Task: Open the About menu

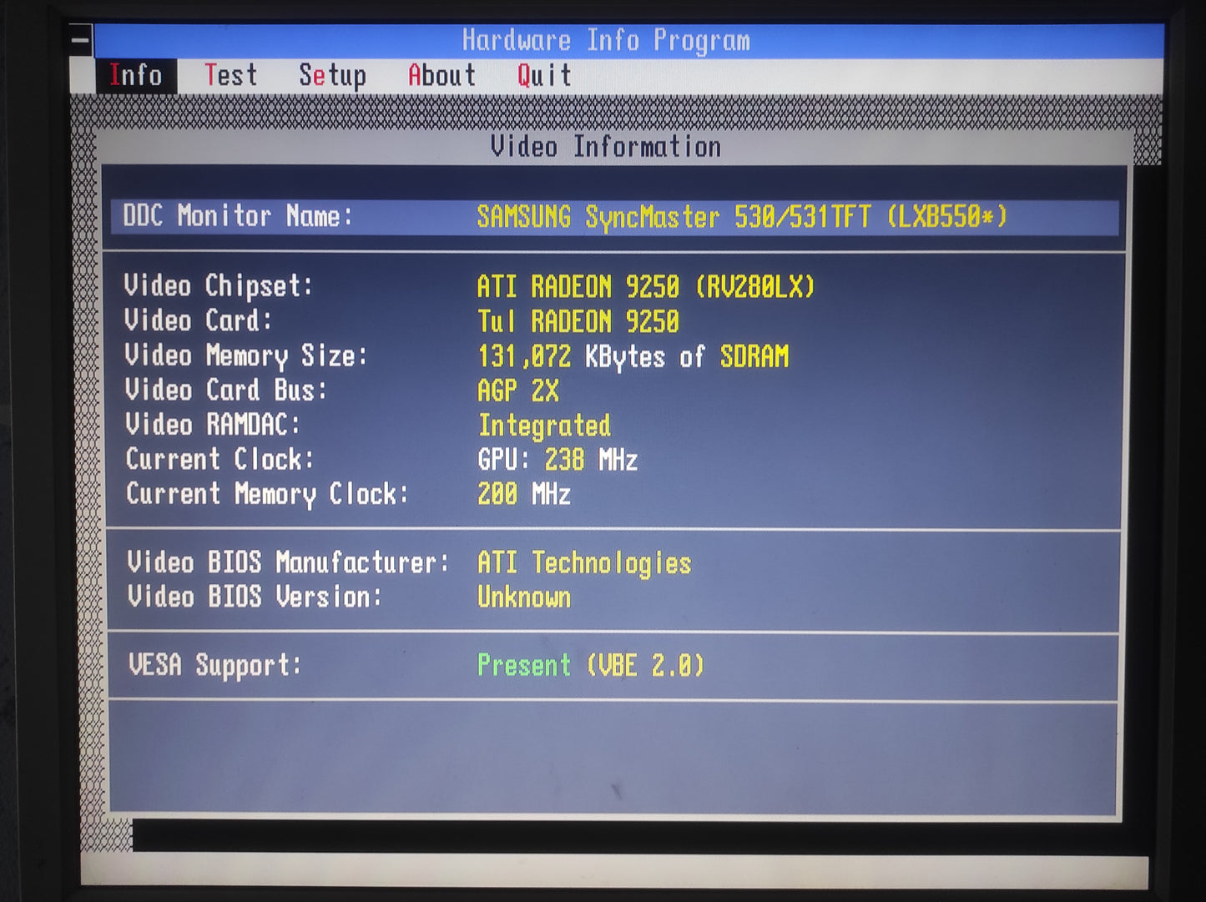Action: (x=442, y=75)
